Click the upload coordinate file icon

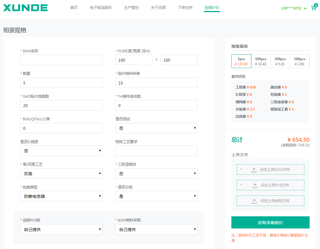254,201
